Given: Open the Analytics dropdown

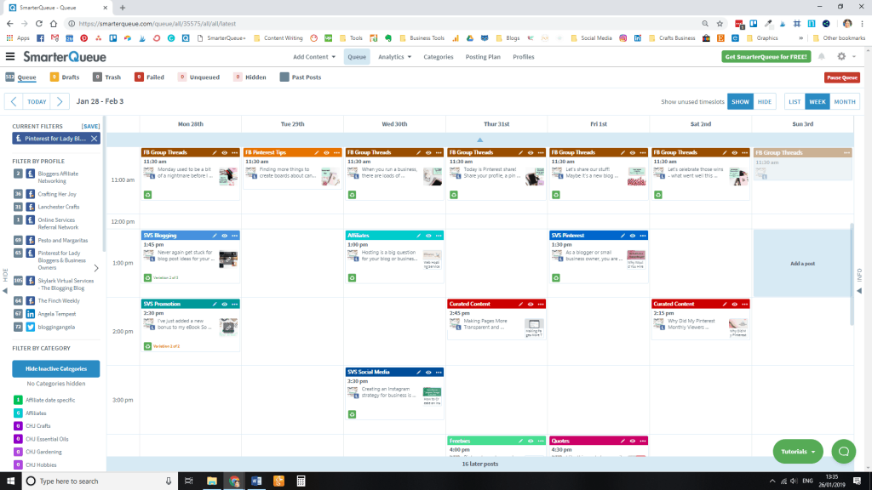Looking at the screenshot, I should coord(395,57).
